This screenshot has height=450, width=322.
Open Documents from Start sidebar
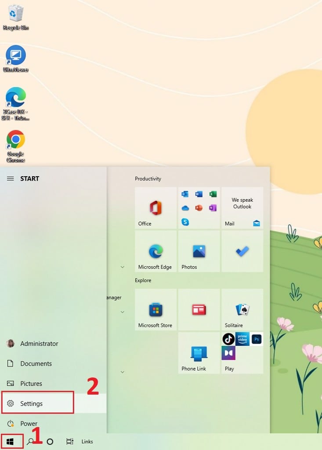pyautogui.click(x=53, y=363)
